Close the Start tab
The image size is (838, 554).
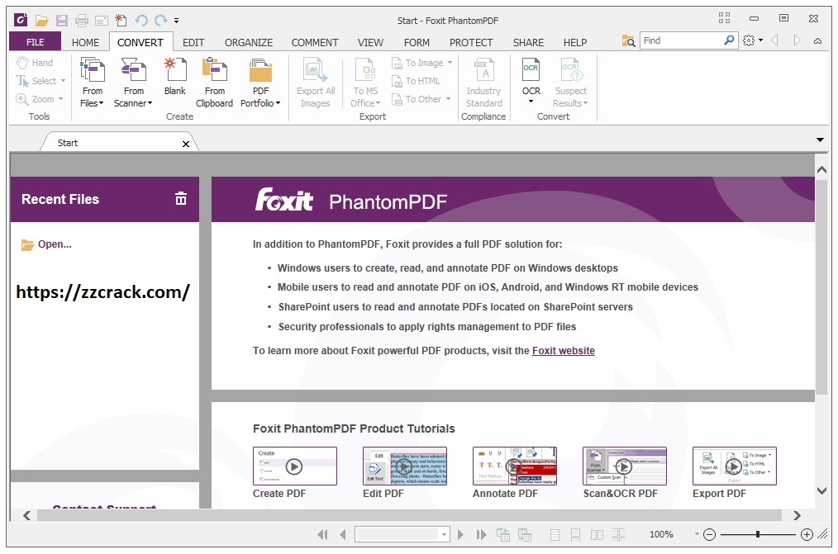tap(186, 144)
